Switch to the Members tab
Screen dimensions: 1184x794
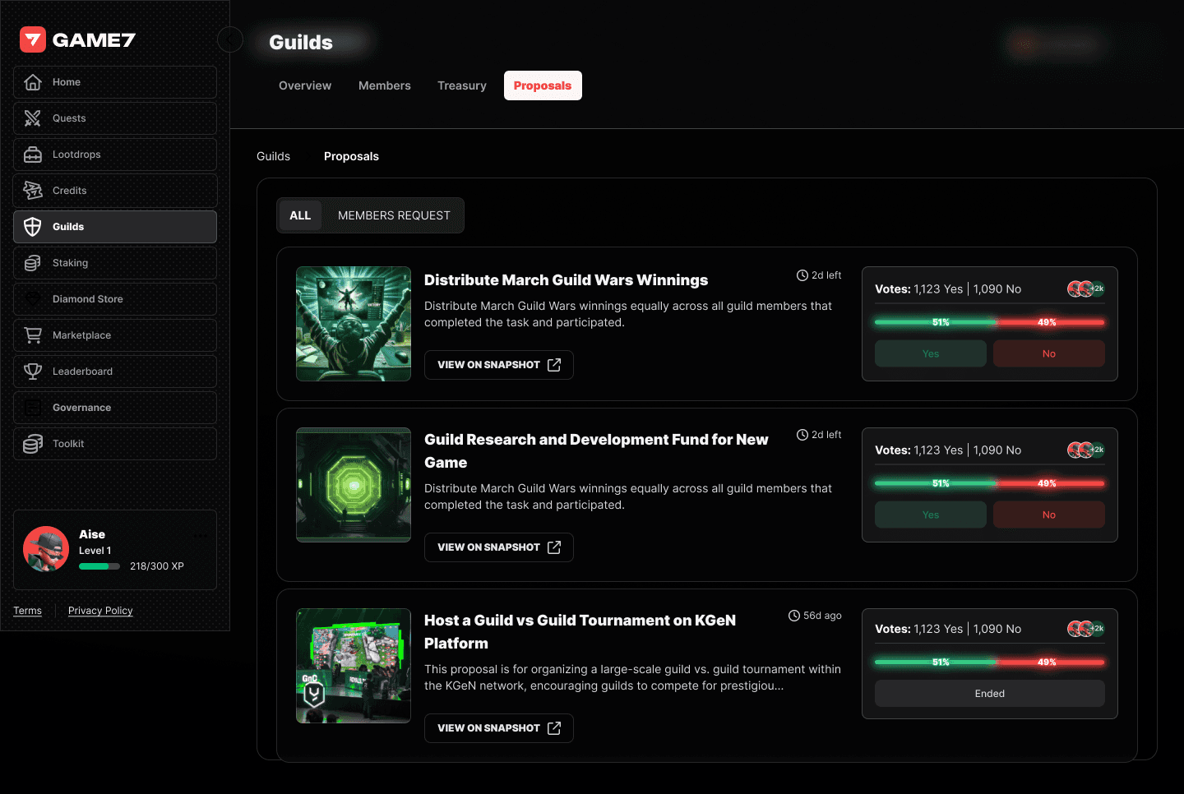pyautogui.click(x=385, y=85)
